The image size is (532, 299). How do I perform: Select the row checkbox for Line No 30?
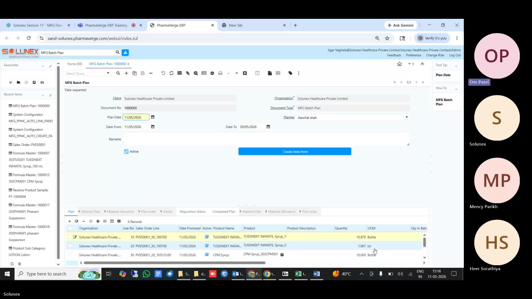tap(70, 255)
